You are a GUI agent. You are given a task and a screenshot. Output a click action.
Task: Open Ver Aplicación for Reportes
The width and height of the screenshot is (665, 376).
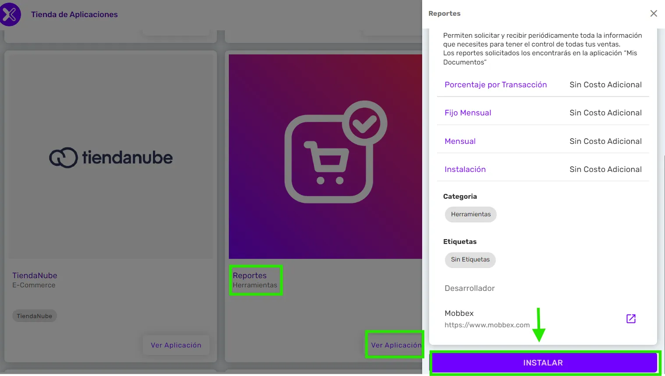coord(396,345)
